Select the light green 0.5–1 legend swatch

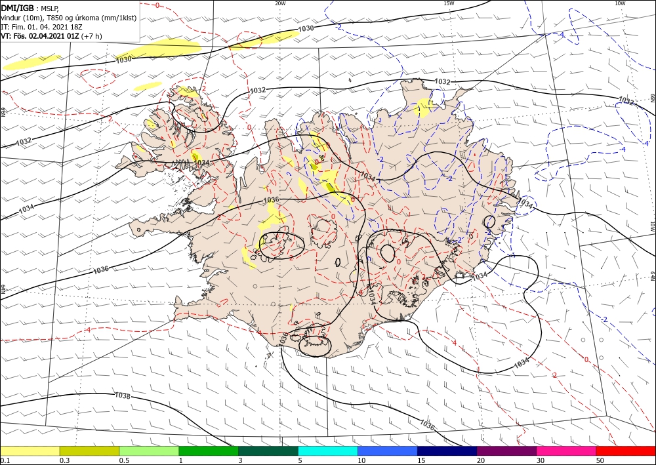pyautogui.click(x=149, y=451)
